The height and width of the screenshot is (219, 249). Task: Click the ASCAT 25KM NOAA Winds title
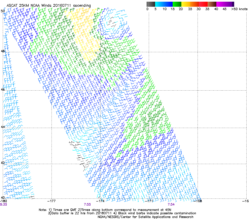pos(48,5)
